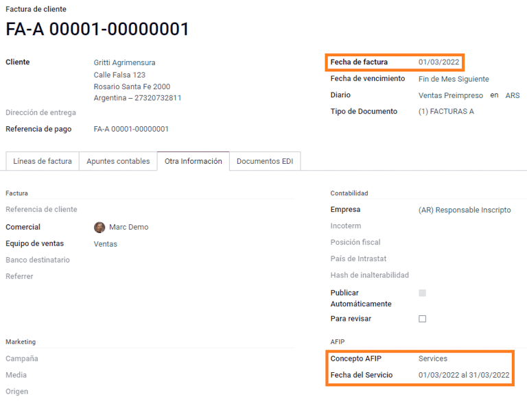Click the Ventas sales team link
This screenshot has width=527, height=401.
(105, 244)
